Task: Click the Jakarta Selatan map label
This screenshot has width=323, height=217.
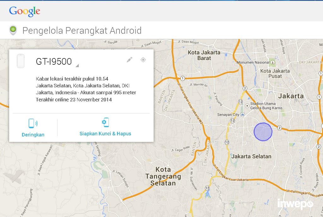Action: point(251,156)
